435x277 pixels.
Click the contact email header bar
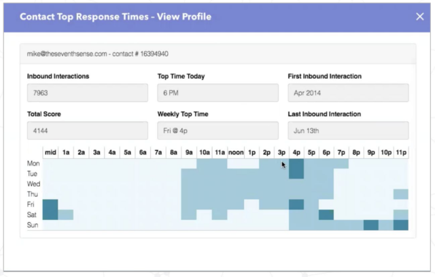click(x=217, y=54)
